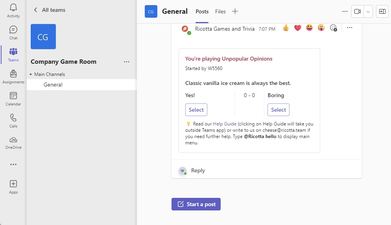The height and width of the screenshot is (225, 391).
Task: Click Reply to the thread
Action: 198,170
